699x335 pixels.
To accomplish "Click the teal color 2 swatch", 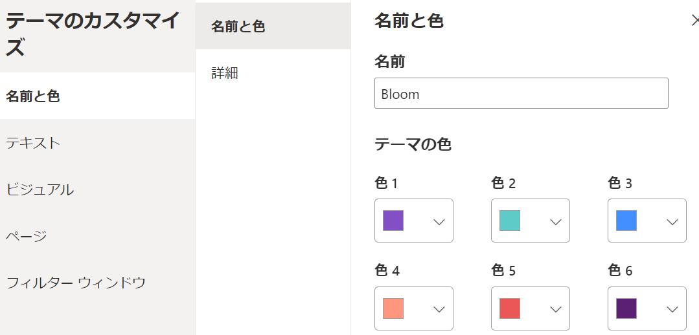I will tap(510, 221).
